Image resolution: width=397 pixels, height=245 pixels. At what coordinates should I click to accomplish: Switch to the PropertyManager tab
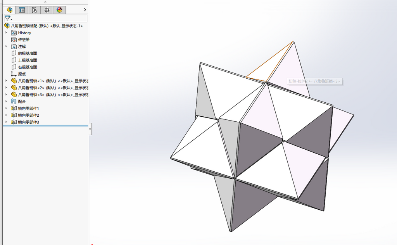point(22,10)
